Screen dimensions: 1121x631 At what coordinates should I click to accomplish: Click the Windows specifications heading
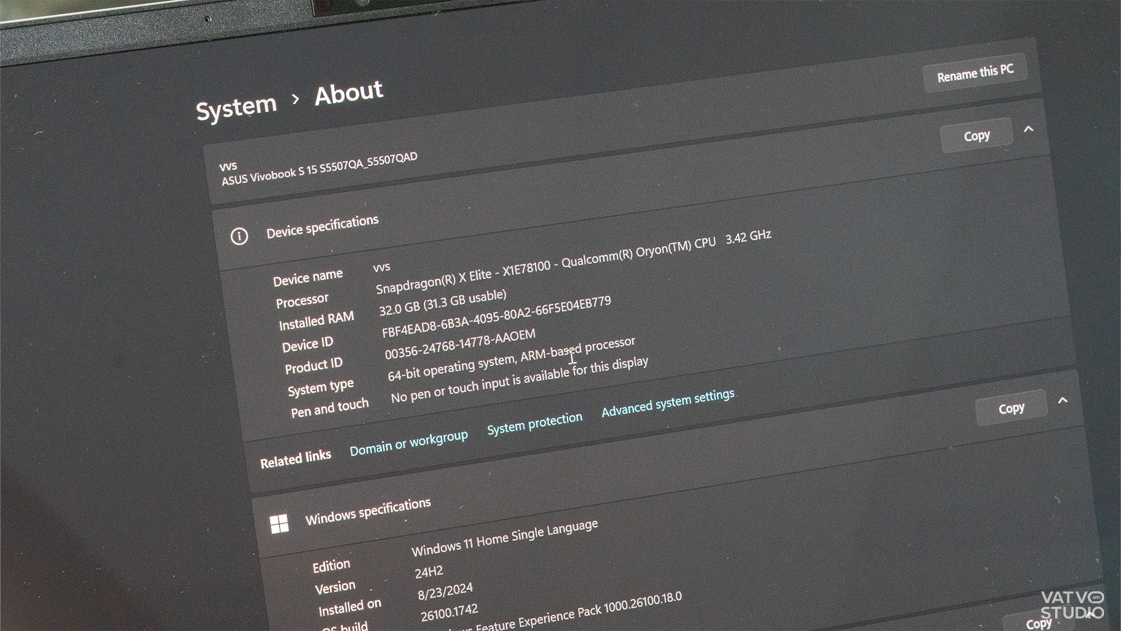coord(368,511)
